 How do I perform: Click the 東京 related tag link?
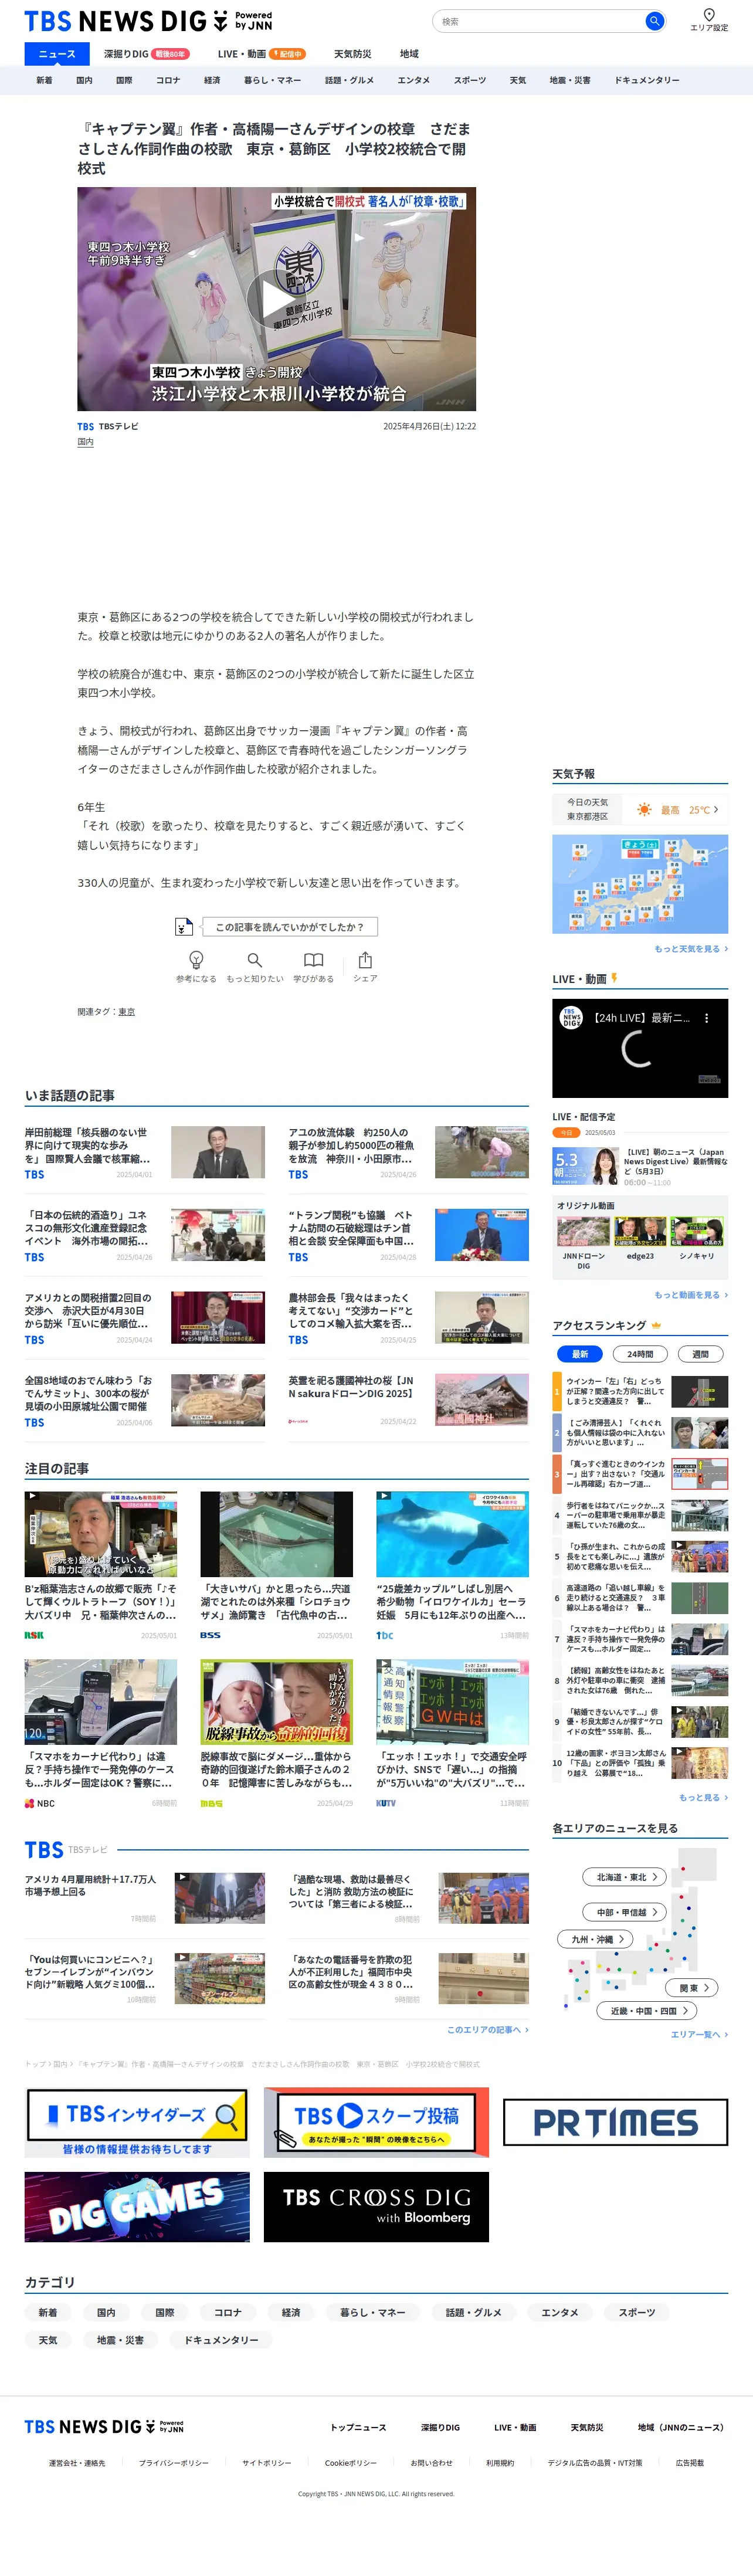pos(126,1012)
